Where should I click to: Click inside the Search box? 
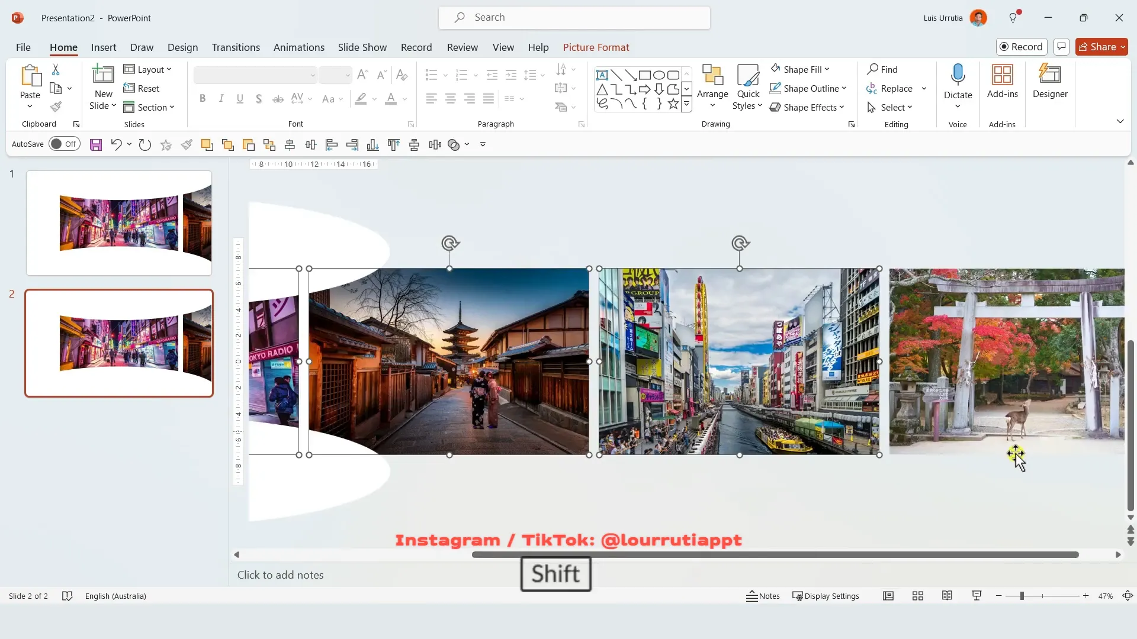pyautogui.click(x=574, y=18)
